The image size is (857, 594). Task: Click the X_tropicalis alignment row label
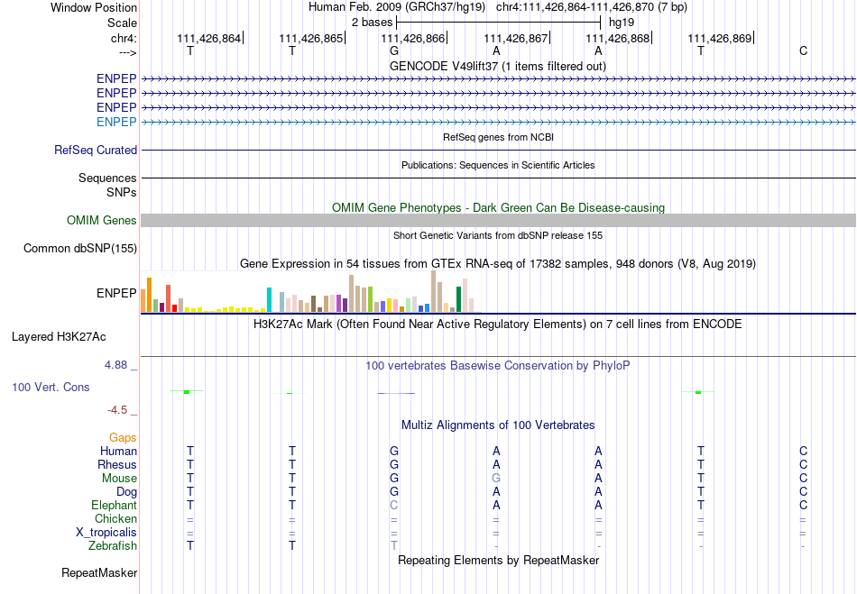click(106, 533)
